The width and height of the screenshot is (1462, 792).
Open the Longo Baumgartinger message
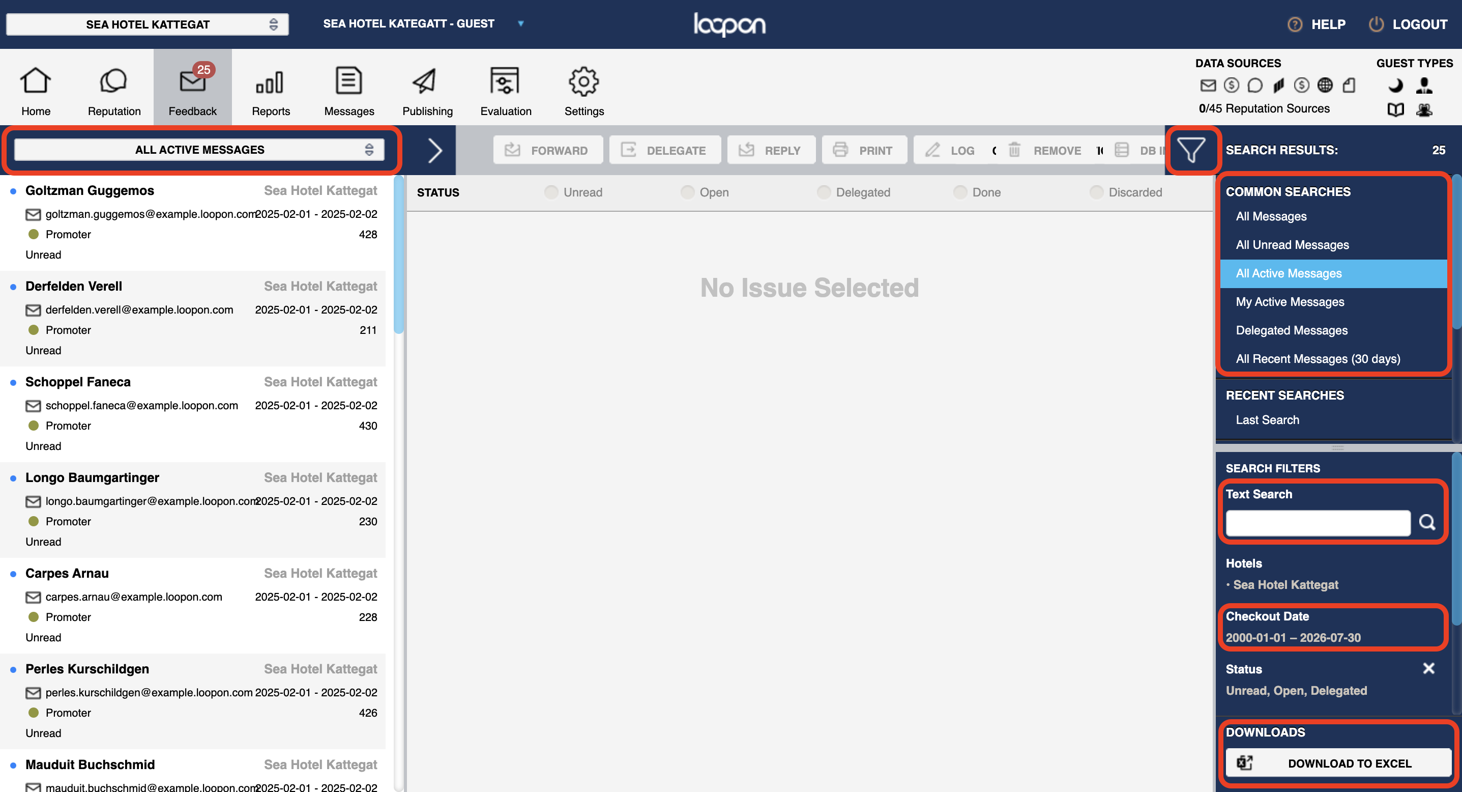tap(193, 510)
